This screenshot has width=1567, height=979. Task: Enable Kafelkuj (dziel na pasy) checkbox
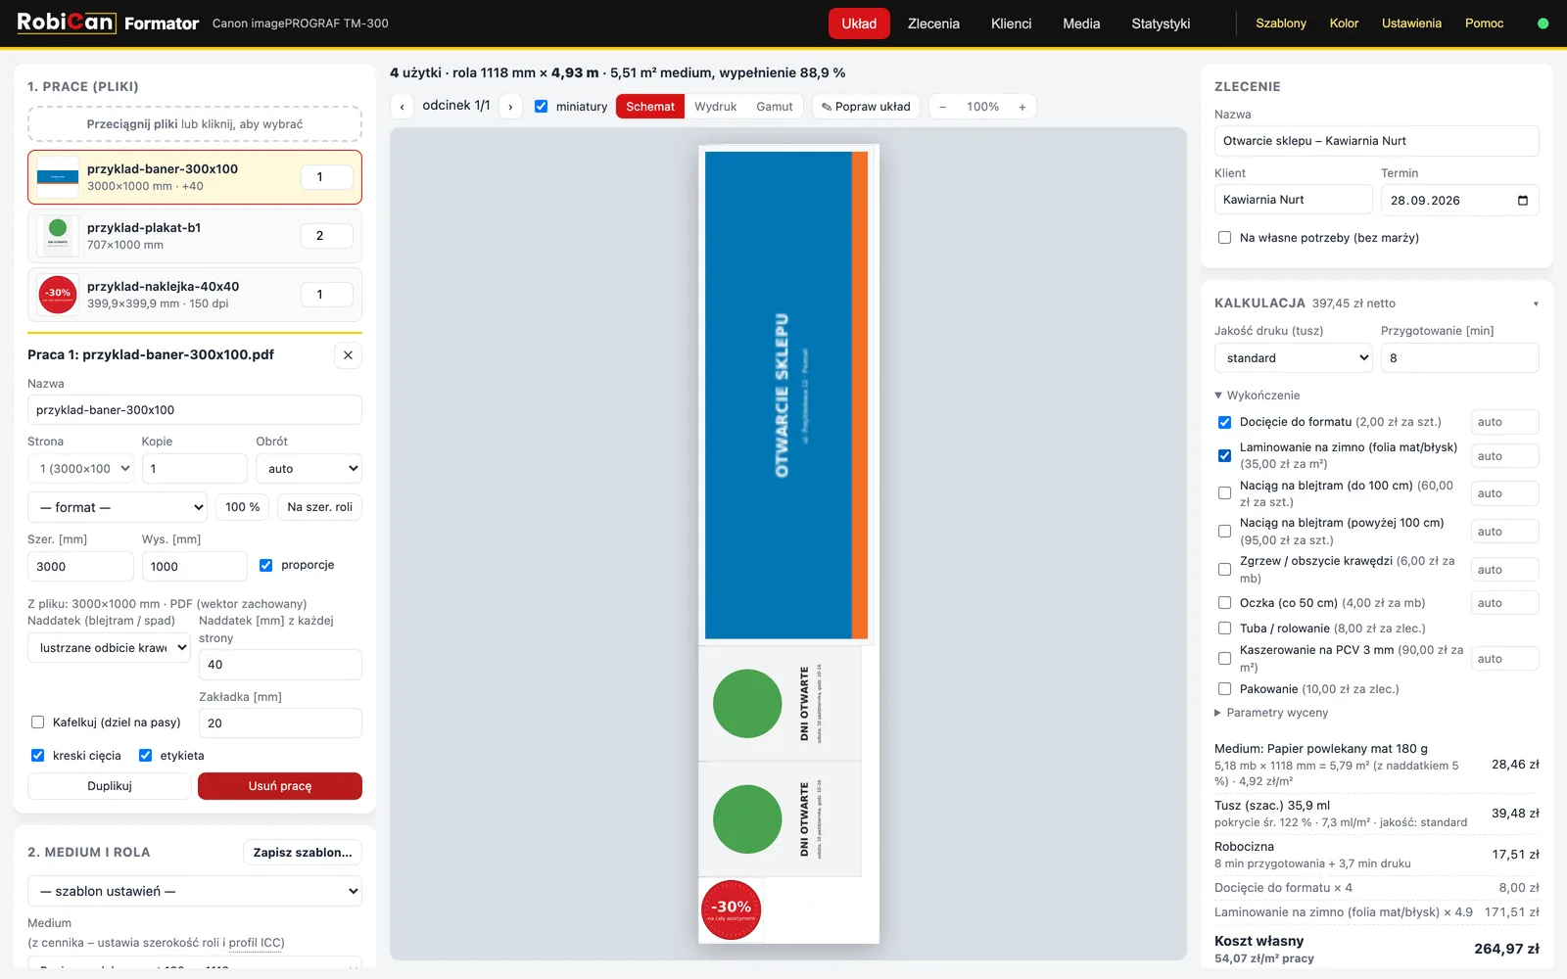click(38, 723)
